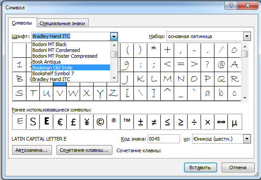Image resolution: width=261 pixels, height=180 pixels.
Task: Pick the infinity ∞ recent symbol
Action: pyautogui.click(x=221, y=122)
